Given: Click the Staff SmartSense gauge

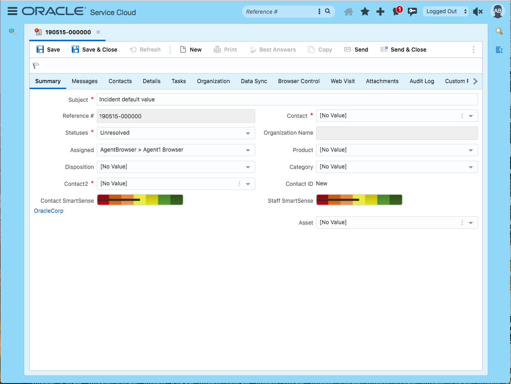Looking at the screenshot, I should (x=359, y=200).
